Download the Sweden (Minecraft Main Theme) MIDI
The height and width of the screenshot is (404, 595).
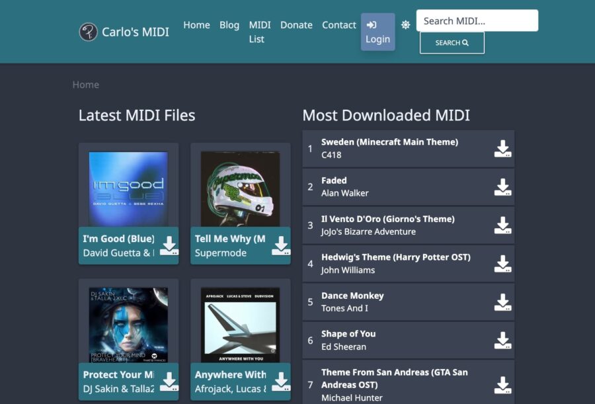click(x=502, y=148)
